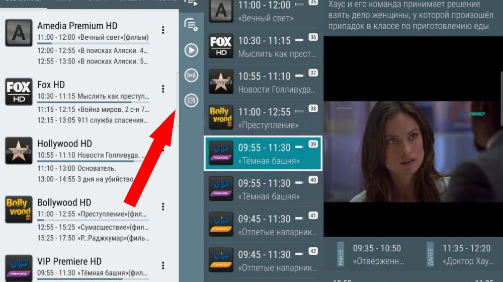The width and height of the screenshot is (503, 282).
Task: Open the Bollywood HD logo in left list
Action: pyautogui.click(x=19, y=209)
